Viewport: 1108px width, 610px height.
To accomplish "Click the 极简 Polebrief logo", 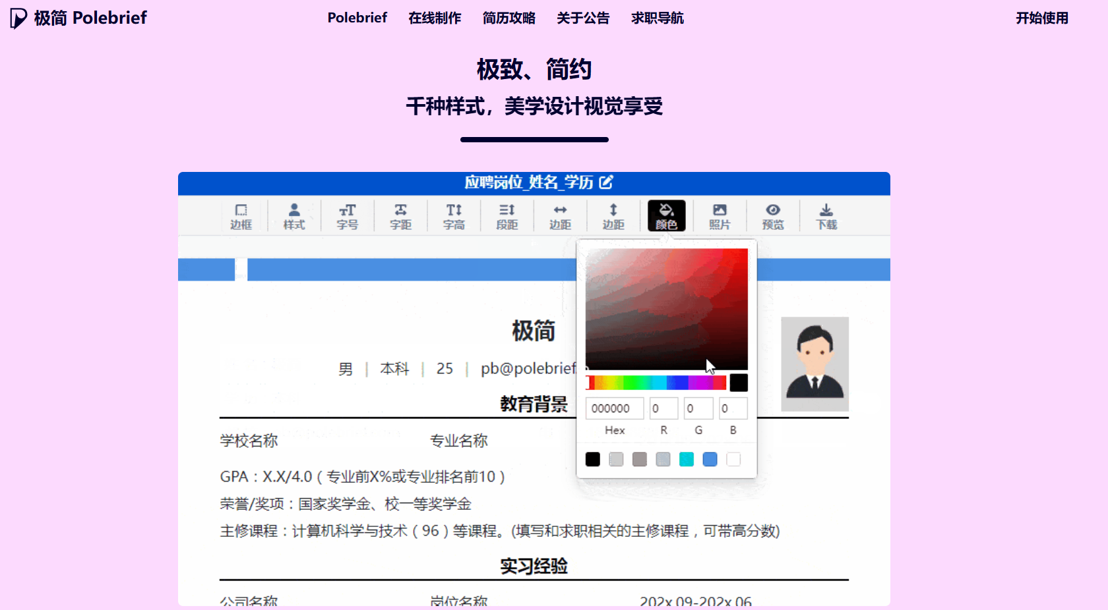I will 77,18.
